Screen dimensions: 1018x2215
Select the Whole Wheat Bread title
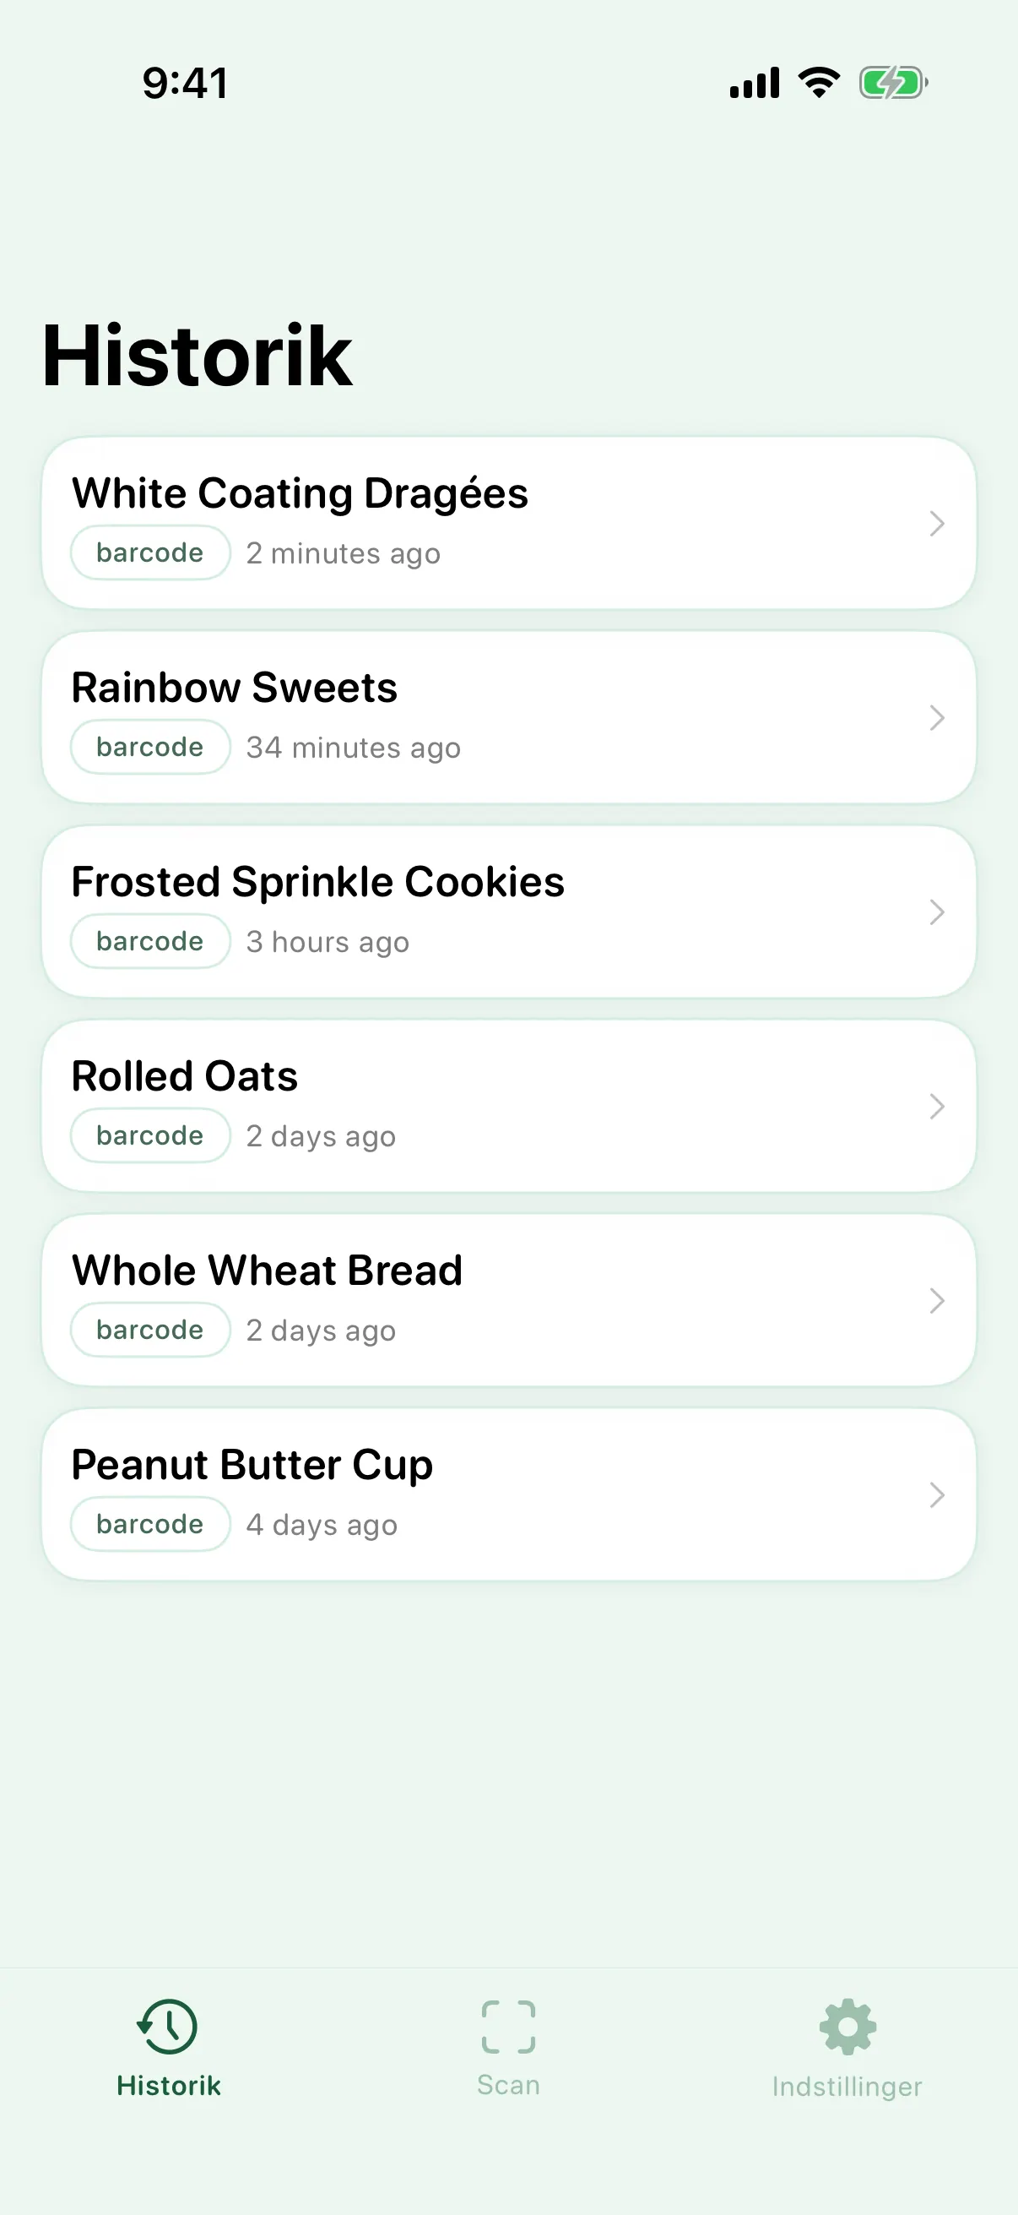point(268,1270)
